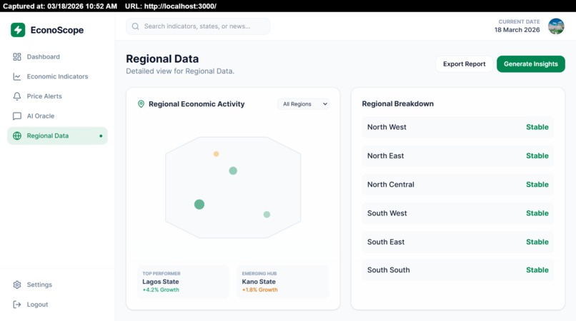
Task: Click the Logout link
Action: (x=57, y=305)
